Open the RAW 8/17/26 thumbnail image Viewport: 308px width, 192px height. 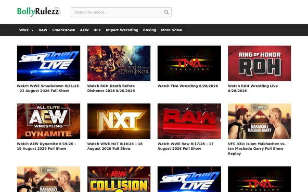[189, 121]
